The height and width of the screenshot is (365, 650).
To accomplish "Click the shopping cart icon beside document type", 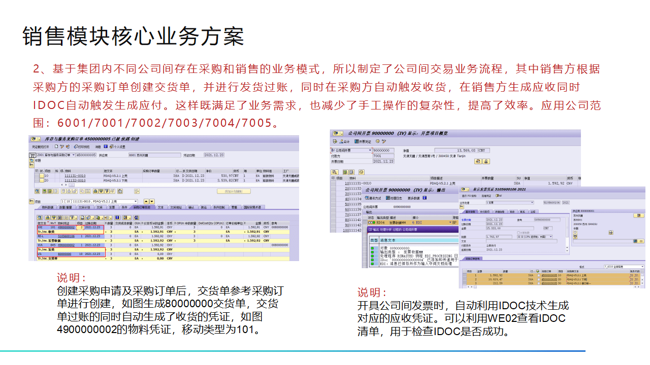I will (32, 155).
